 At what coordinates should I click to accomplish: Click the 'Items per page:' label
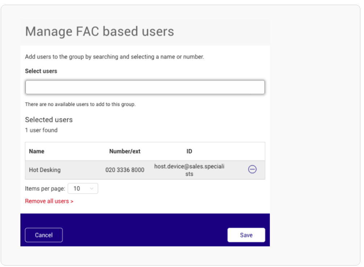45,188
